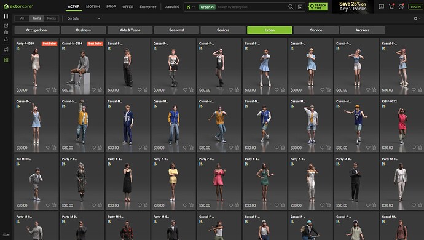Click cart icon on Kid-F-0072 card
424x240 pixels.
(x=420, y=147)
